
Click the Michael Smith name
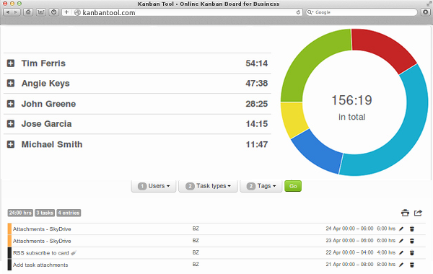tap(52, 144)
